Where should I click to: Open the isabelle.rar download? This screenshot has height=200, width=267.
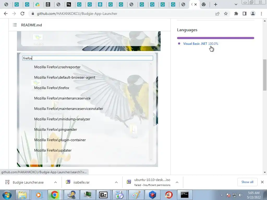click(81, 182)
